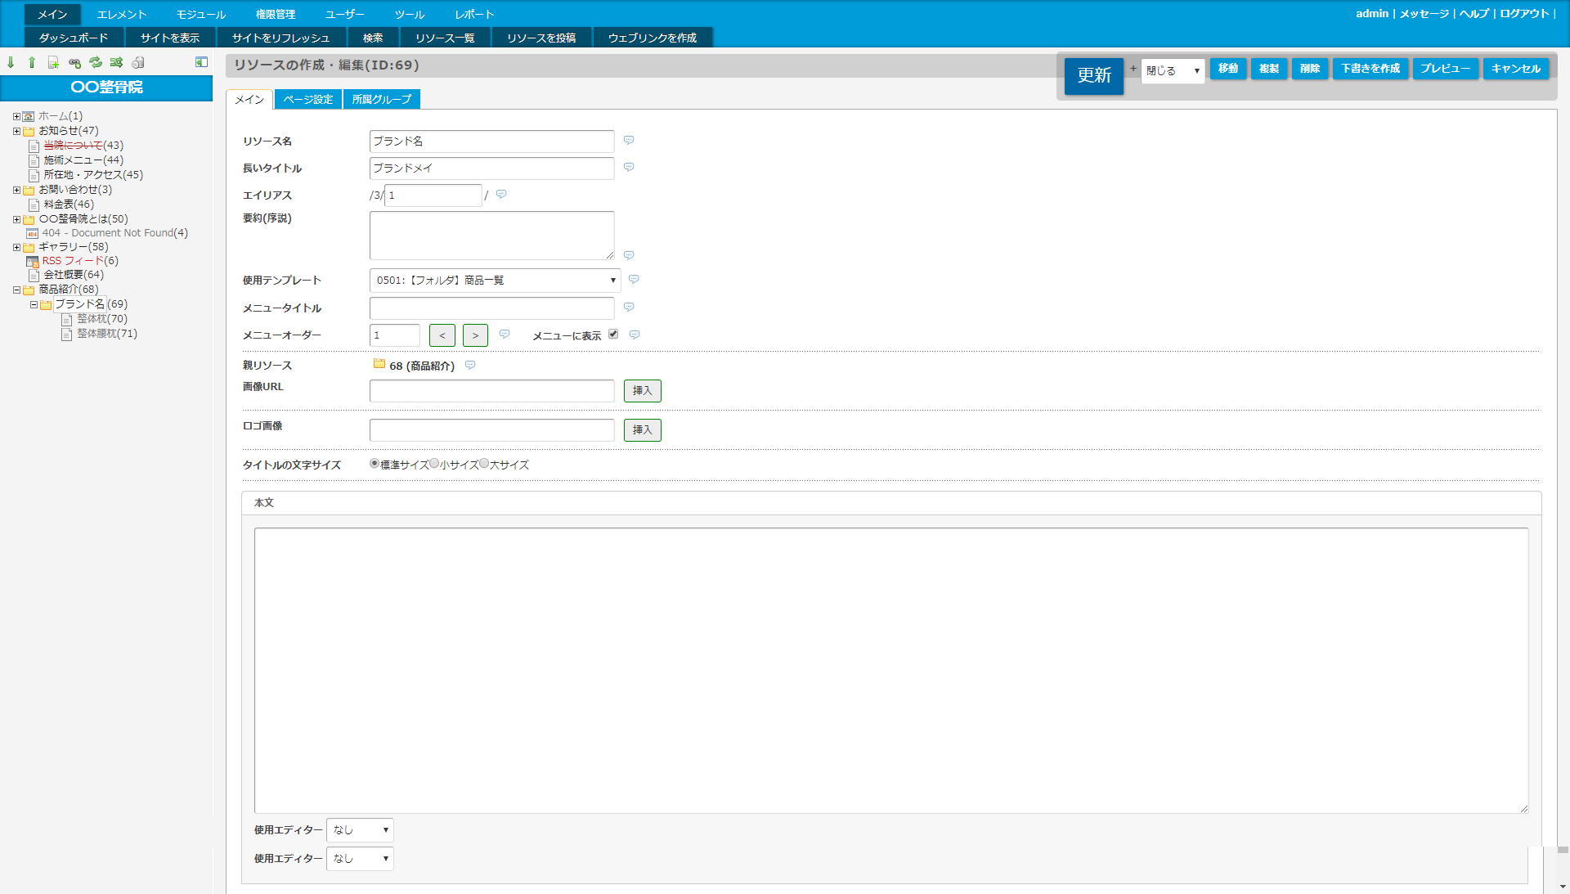Image resolution: width=1570 pixels, height=894 pixels.
Task: Open the モジュール top menu
Action: [x=201, y=15]
